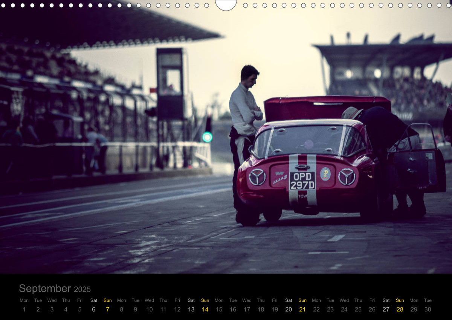The height and width of the screenshot is (320, 452).
Task: Select date 11 in the calendar row
Action: coord(163,309)
